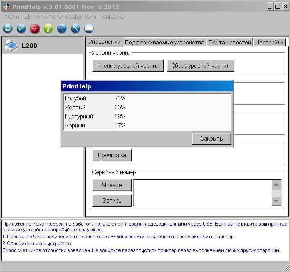The height and width of the screenshot is (272, 290).
Task: Click the Сброс уровней чернил button
Action: 201,66
